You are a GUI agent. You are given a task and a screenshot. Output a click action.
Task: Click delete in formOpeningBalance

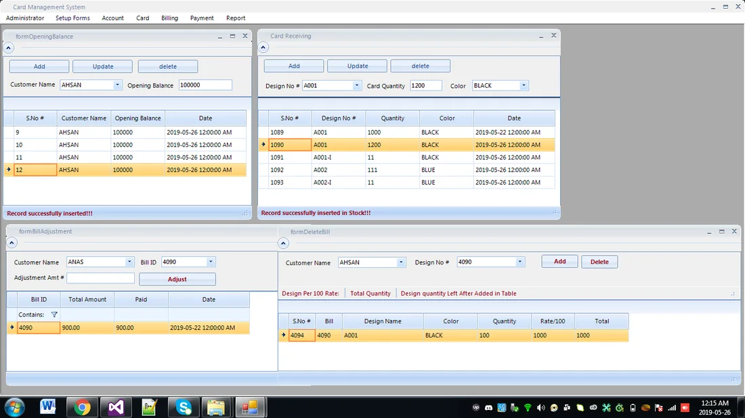[168, 66]
